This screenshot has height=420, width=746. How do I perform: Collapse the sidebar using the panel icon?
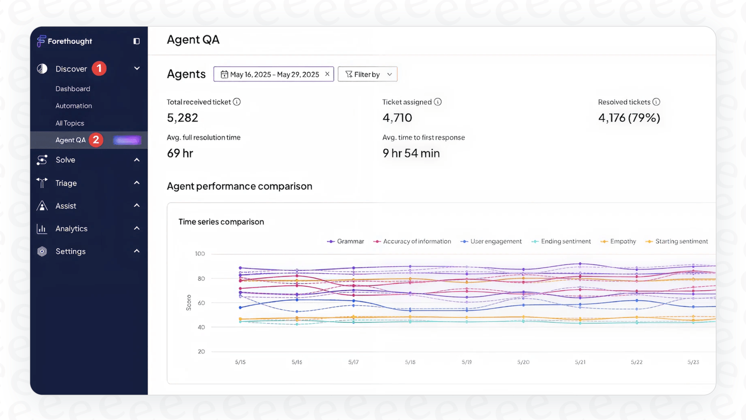tap(136, 41)
